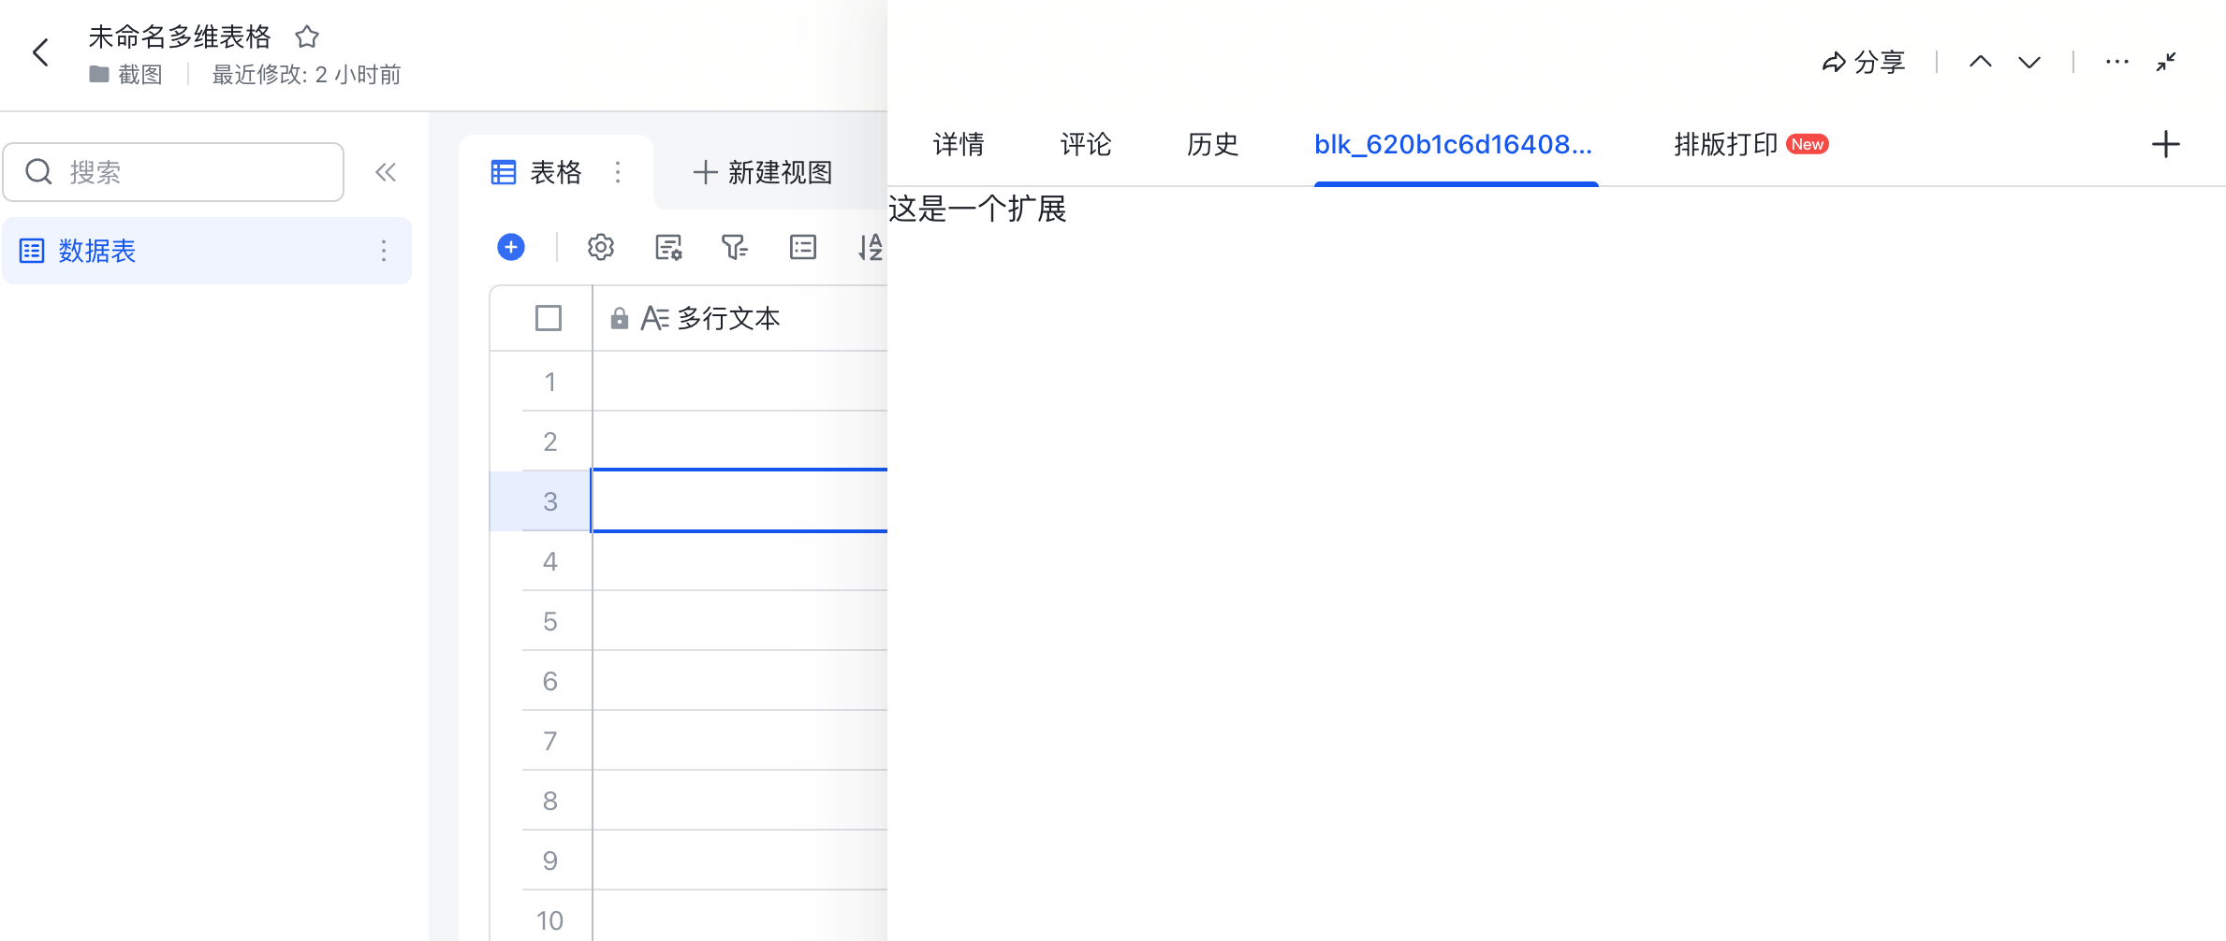Add a new extension with the plus icon

coord(2166,143)
